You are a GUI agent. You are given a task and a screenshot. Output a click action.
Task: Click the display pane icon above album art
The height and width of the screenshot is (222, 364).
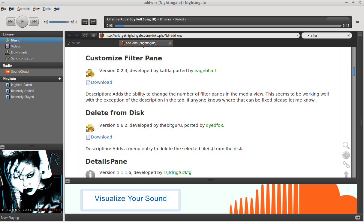click(x=2, y=147)
